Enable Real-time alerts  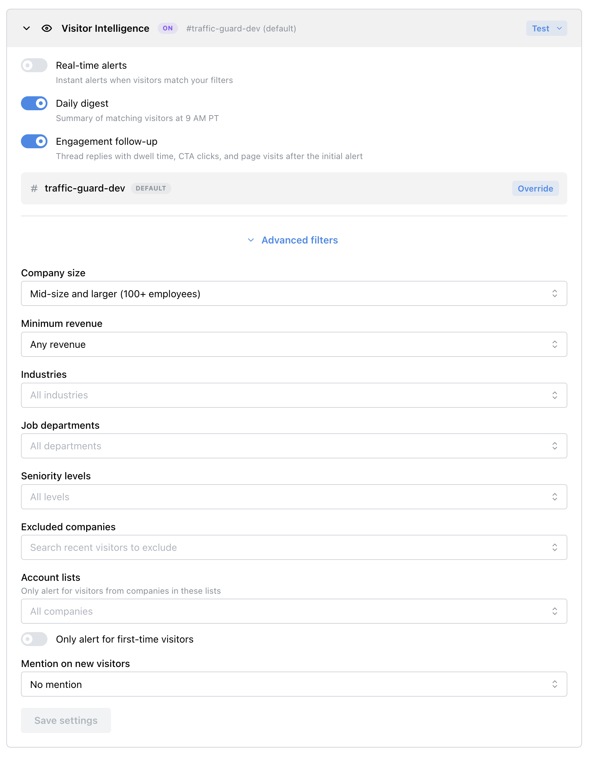point(34,65)
